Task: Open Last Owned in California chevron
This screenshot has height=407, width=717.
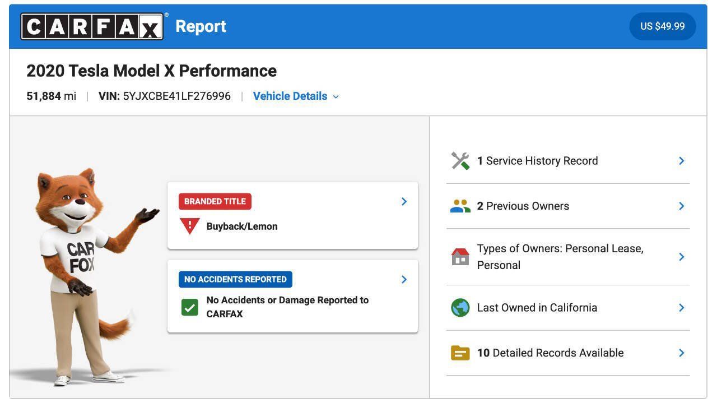Action: pyautogui.click(x=682, y=308)
